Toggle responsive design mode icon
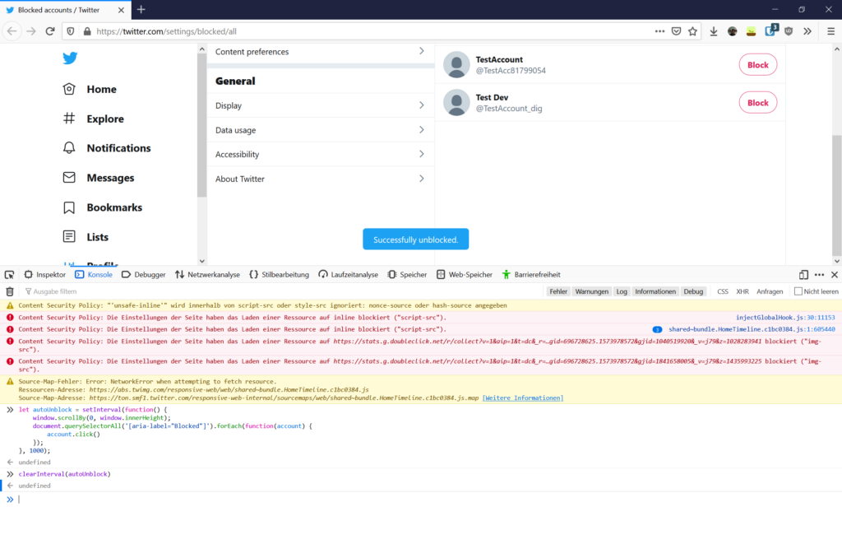This screenshot has height=544, width=842. 803,275
